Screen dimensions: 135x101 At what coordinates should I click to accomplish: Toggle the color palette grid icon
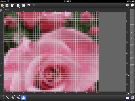[133, 98]
